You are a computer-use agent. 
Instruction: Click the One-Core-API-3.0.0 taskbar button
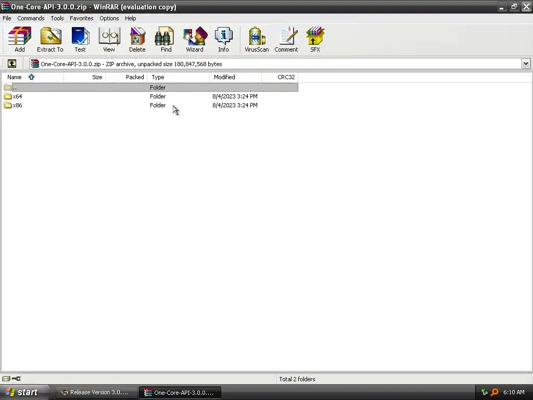[x=180, y=393]
